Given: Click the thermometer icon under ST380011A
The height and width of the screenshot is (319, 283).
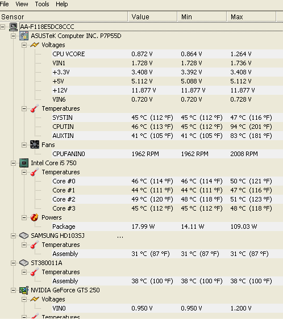Looking at the screenshot, I should tap(35, 272).
